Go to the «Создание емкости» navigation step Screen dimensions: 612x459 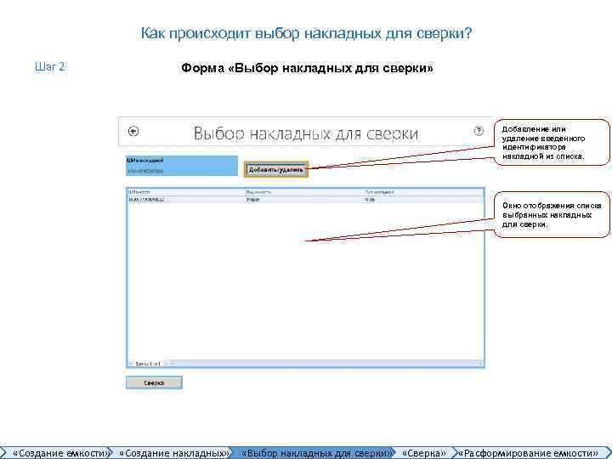click(x=56, y=453)
